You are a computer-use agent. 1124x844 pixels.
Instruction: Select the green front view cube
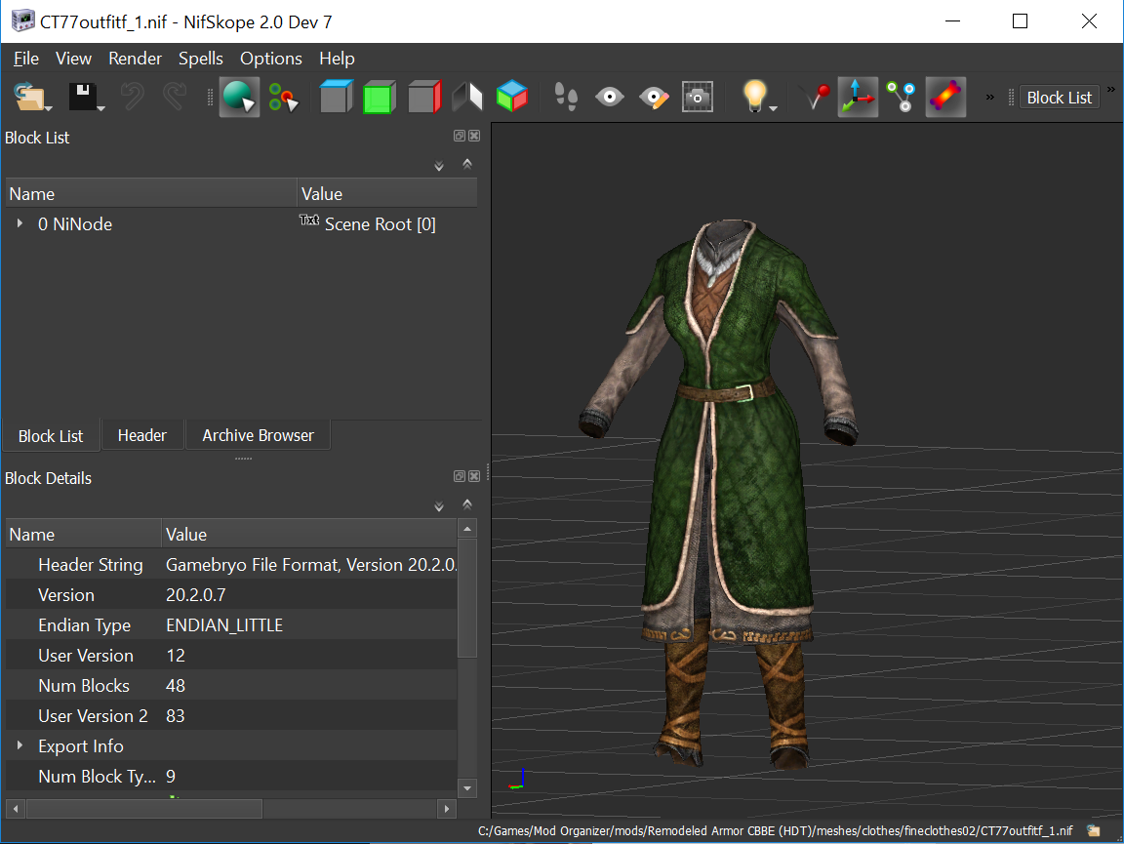pos(379,97)
